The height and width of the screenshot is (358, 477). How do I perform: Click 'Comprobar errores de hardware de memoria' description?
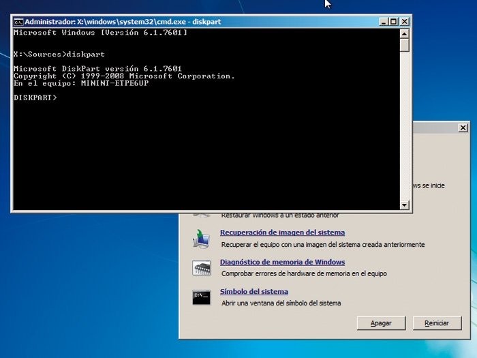point(304,273)
